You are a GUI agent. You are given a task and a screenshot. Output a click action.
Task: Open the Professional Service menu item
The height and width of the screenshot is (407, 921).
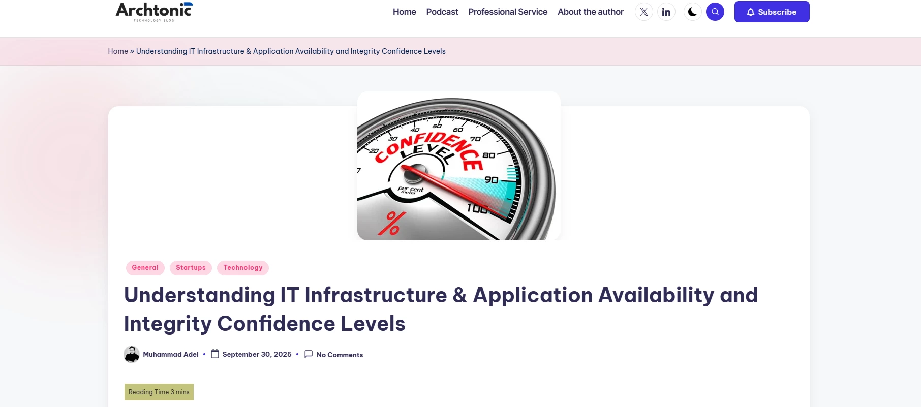click(x=508, y=12)
